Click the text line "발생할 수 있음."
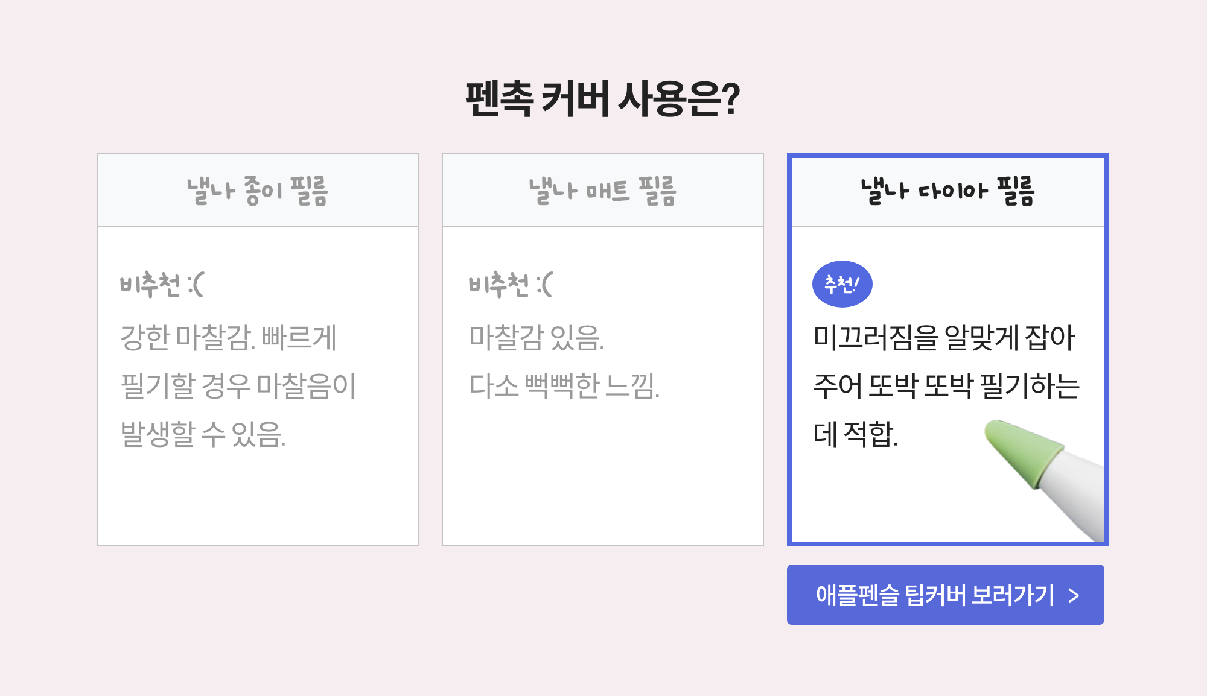Viewport: 1207px width, 696px height. coord(203,434)
